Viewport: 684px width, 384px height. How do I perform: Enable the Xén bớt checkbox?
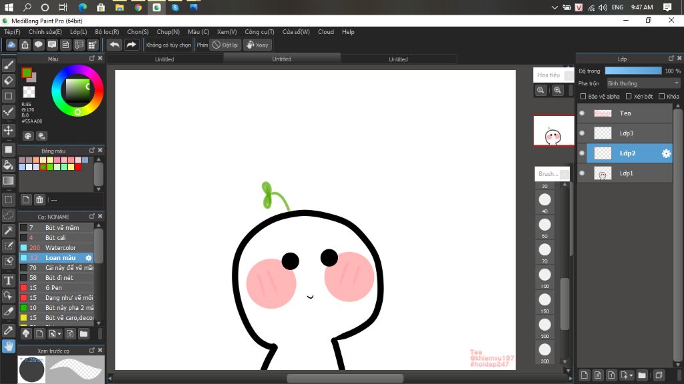tap(629, 96)
